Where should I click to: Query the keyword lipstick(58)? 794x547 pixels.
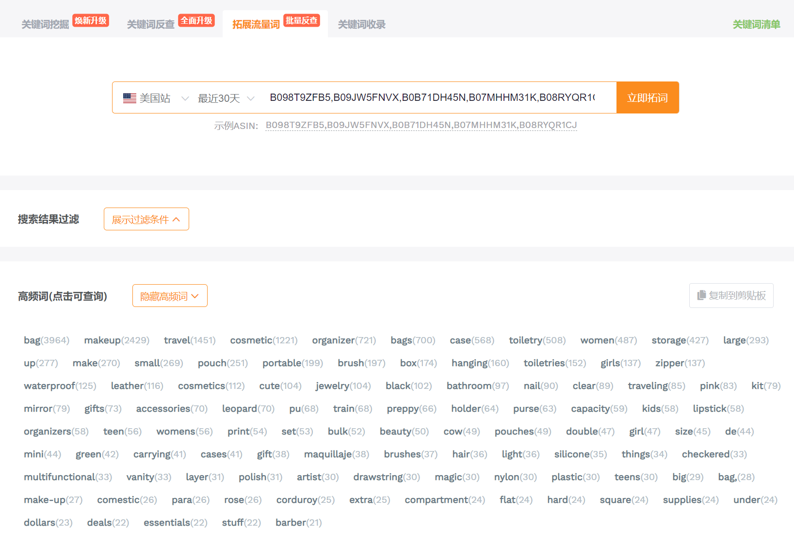718,409
